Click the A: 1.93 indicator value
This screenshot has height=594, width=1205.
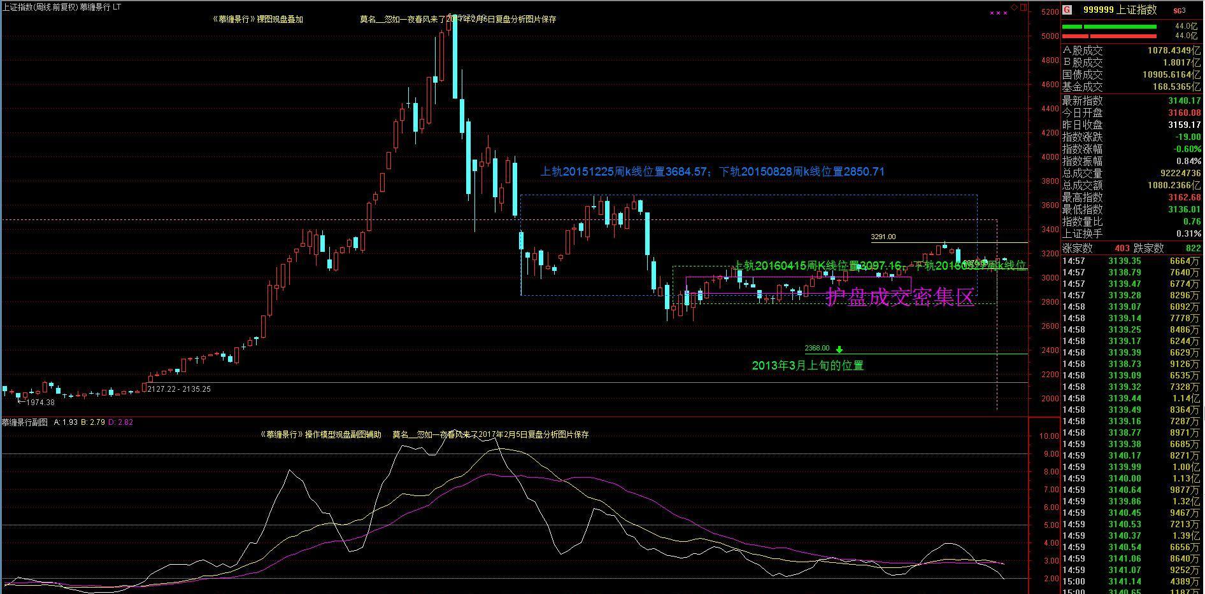(x=66, y=422)
